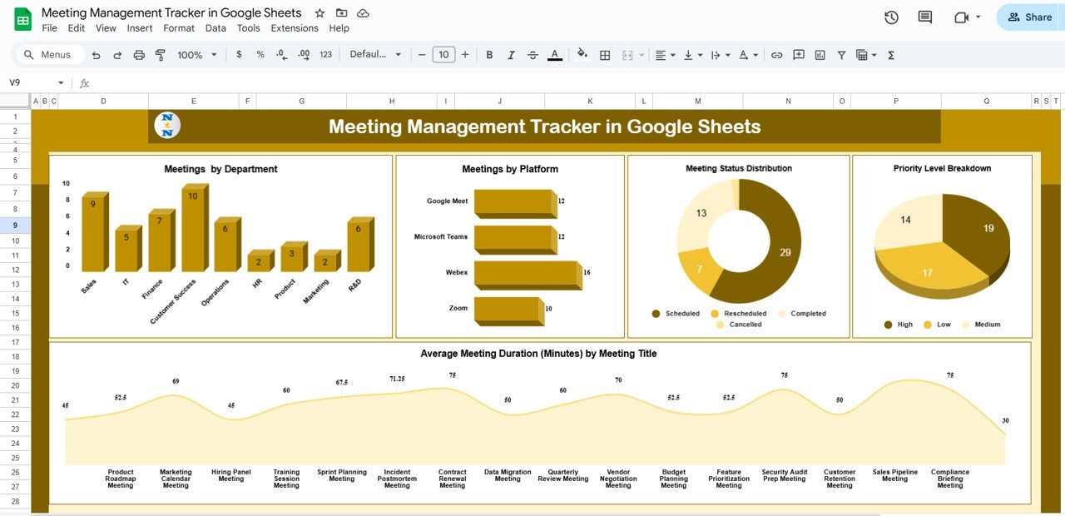The height and width of the screenshot is (516, 1065).
Task: Toggle bold formatting
Action: [x=489, y=54]
